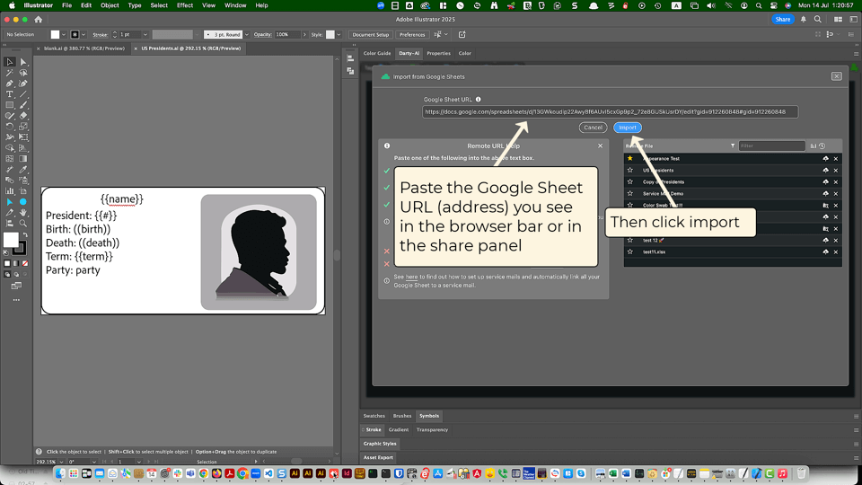The width and height of the screenshot is (862, 485).
Task: Select the Eyedropper tool
Action: pos(23,170)
